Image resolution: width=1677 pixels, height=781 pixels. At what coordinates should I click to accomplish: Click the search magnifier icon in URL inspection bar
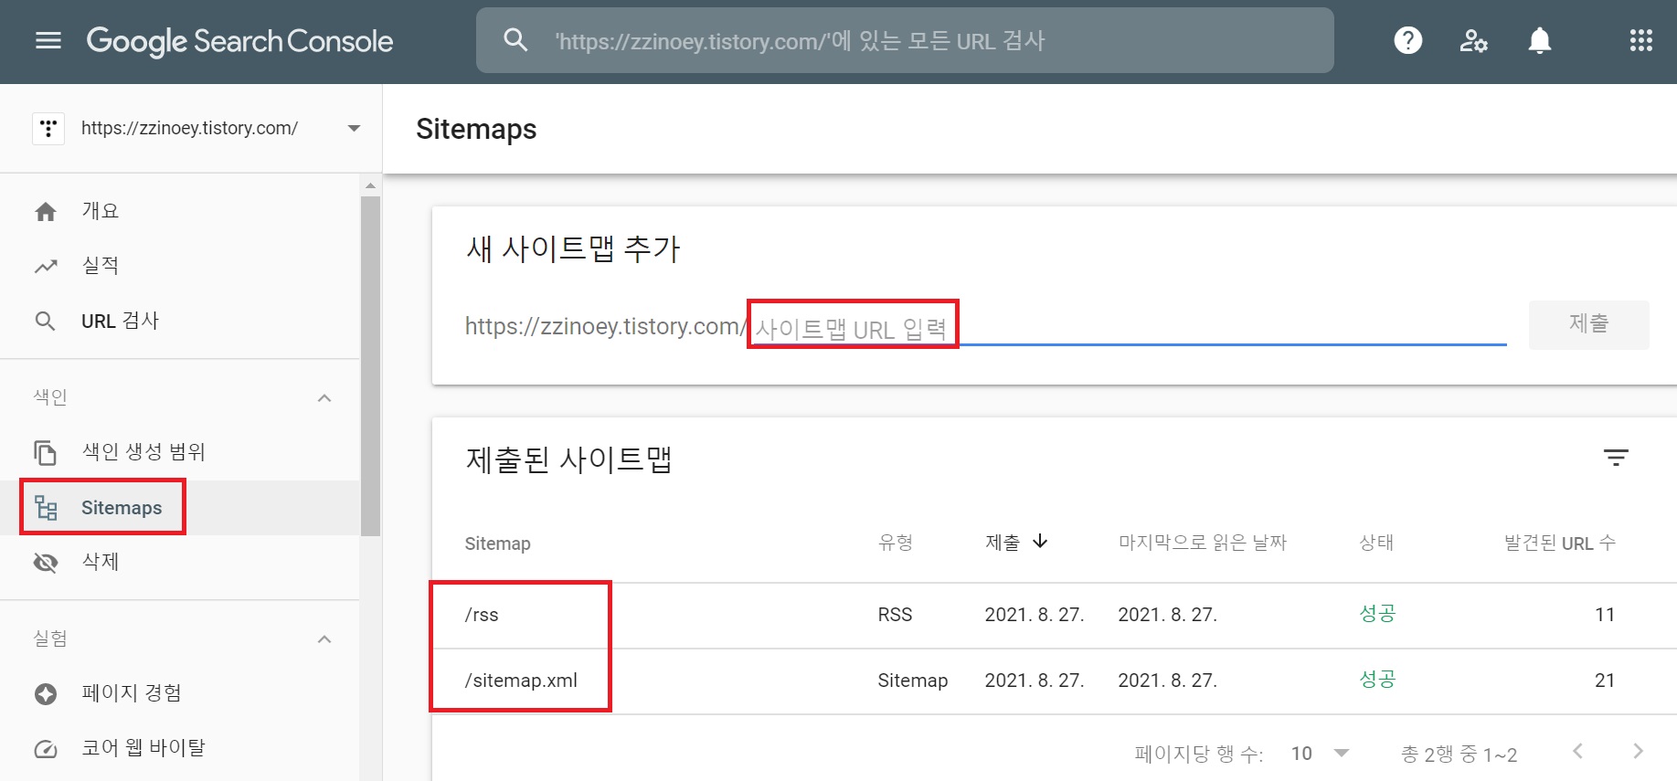[x=516, y=40]
